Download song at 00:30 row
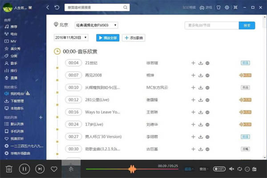Viewport: 267px width, 178px height. tap(201, 149)
